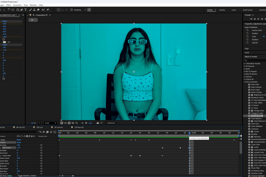The image size is (266, 177).
Task: Click the Channel Mixer effect icon in the list
Action: click(249, 116)
